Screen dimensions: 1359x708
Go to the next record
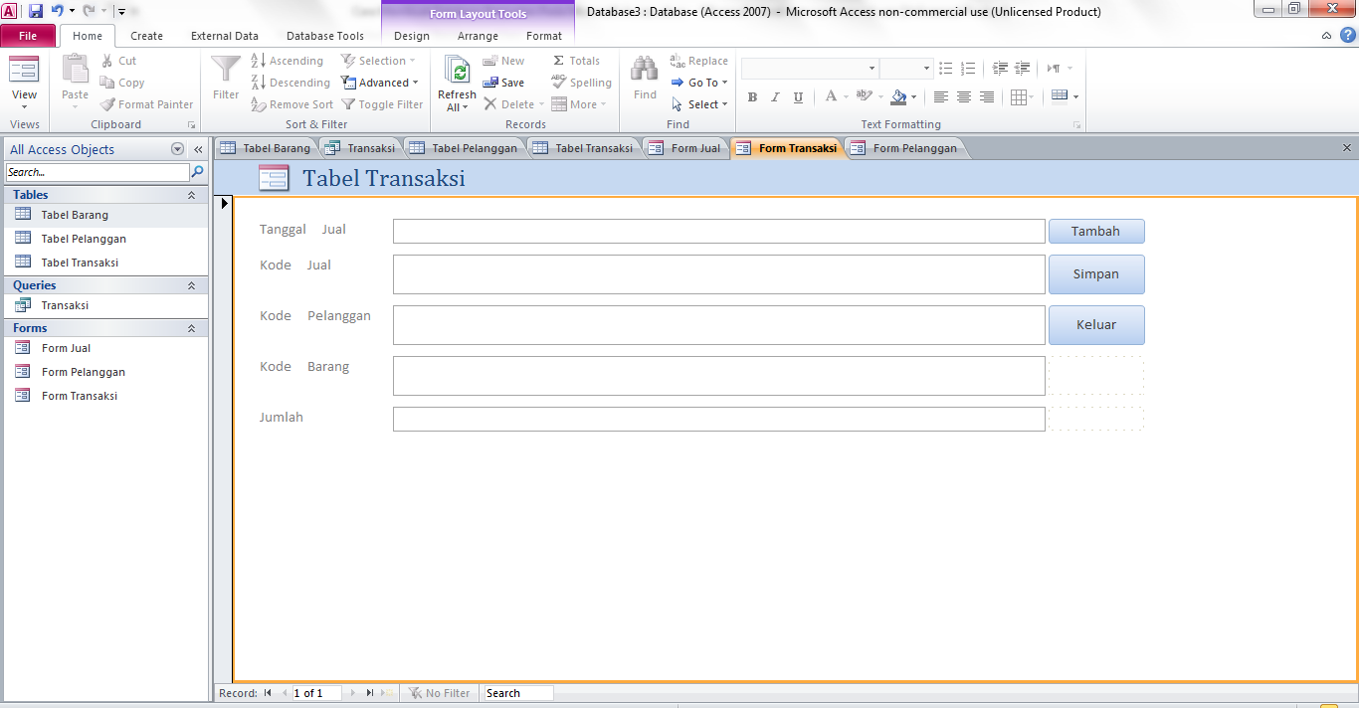pos(352,693)
